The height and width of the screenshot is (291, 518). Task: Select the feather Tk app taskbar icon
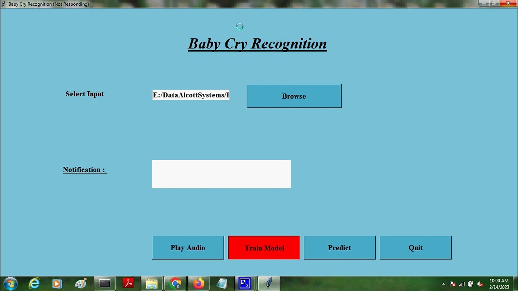269,284
